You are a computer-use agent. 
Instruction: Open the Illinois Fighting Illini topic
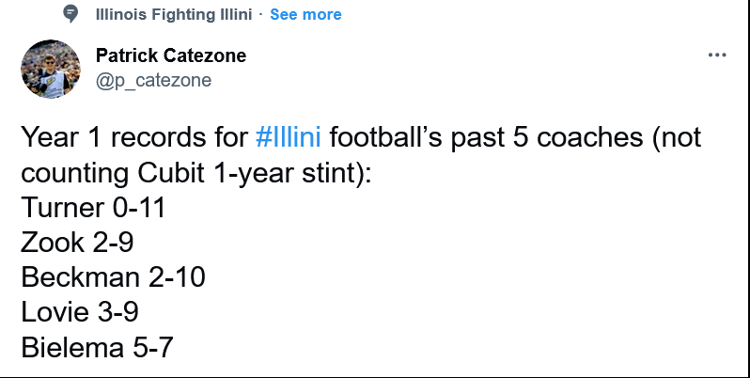(x=177, y=14)
